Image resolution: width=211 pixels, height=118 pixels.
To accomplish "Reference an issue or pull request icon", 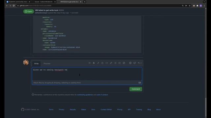I will click(x=135, y=63).
